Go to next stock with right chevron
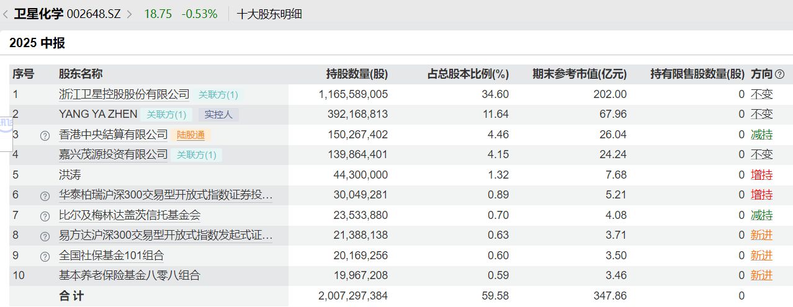Viewport: 793px width, 307px height. 130,14
